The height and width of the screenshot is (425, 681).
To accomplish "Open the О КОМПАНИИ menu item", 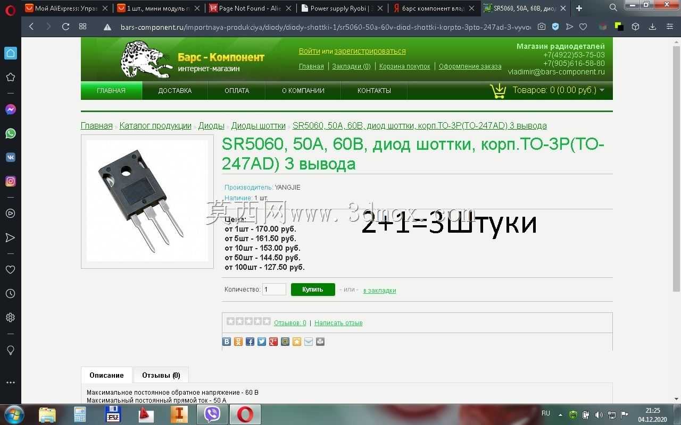I will [x=303, y=90].
